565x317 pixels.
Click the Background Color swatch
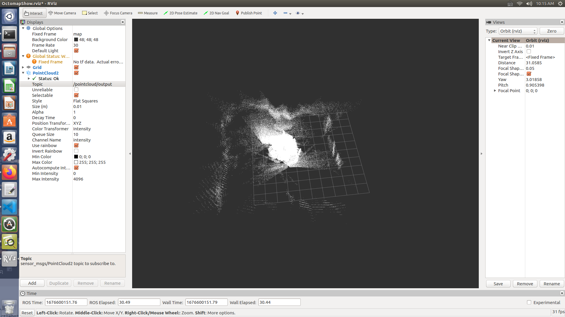[x=76, y=40]
